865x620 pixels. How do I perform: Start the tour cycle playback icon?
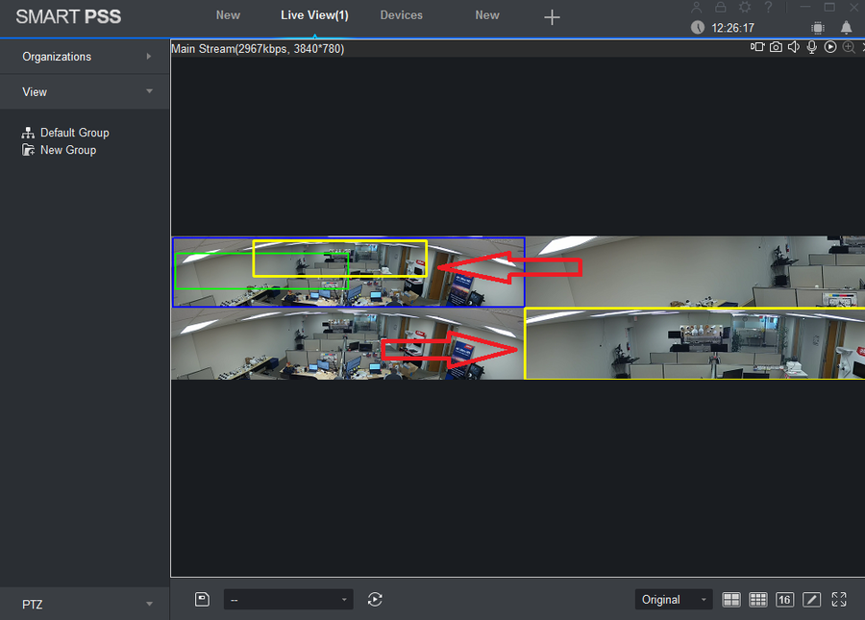coord(375,599)
